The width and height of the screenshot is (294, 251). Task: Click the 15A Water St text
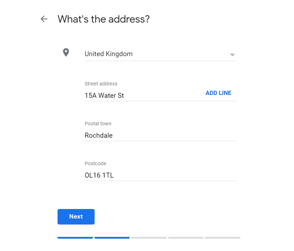point(104,95)
